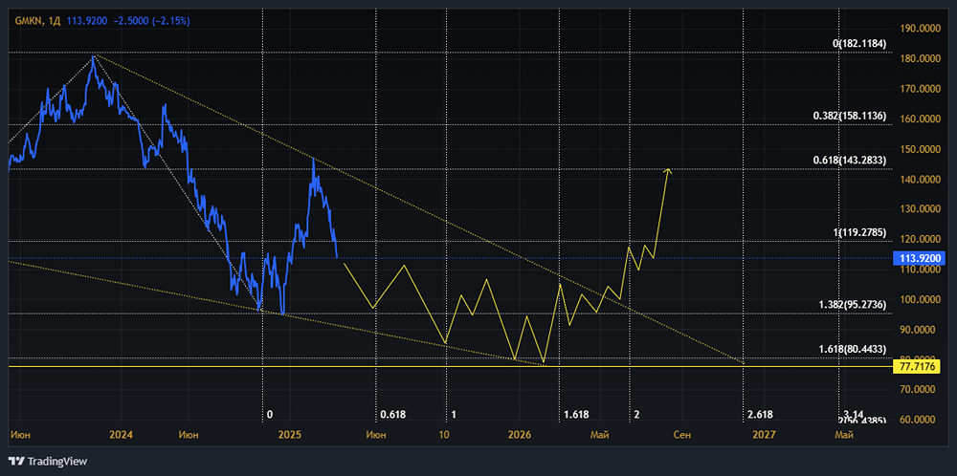The width and height of the screenshot is (957, 476).
Task: Click the 140.0000 price axis label
Action: (x=922, y=179)
